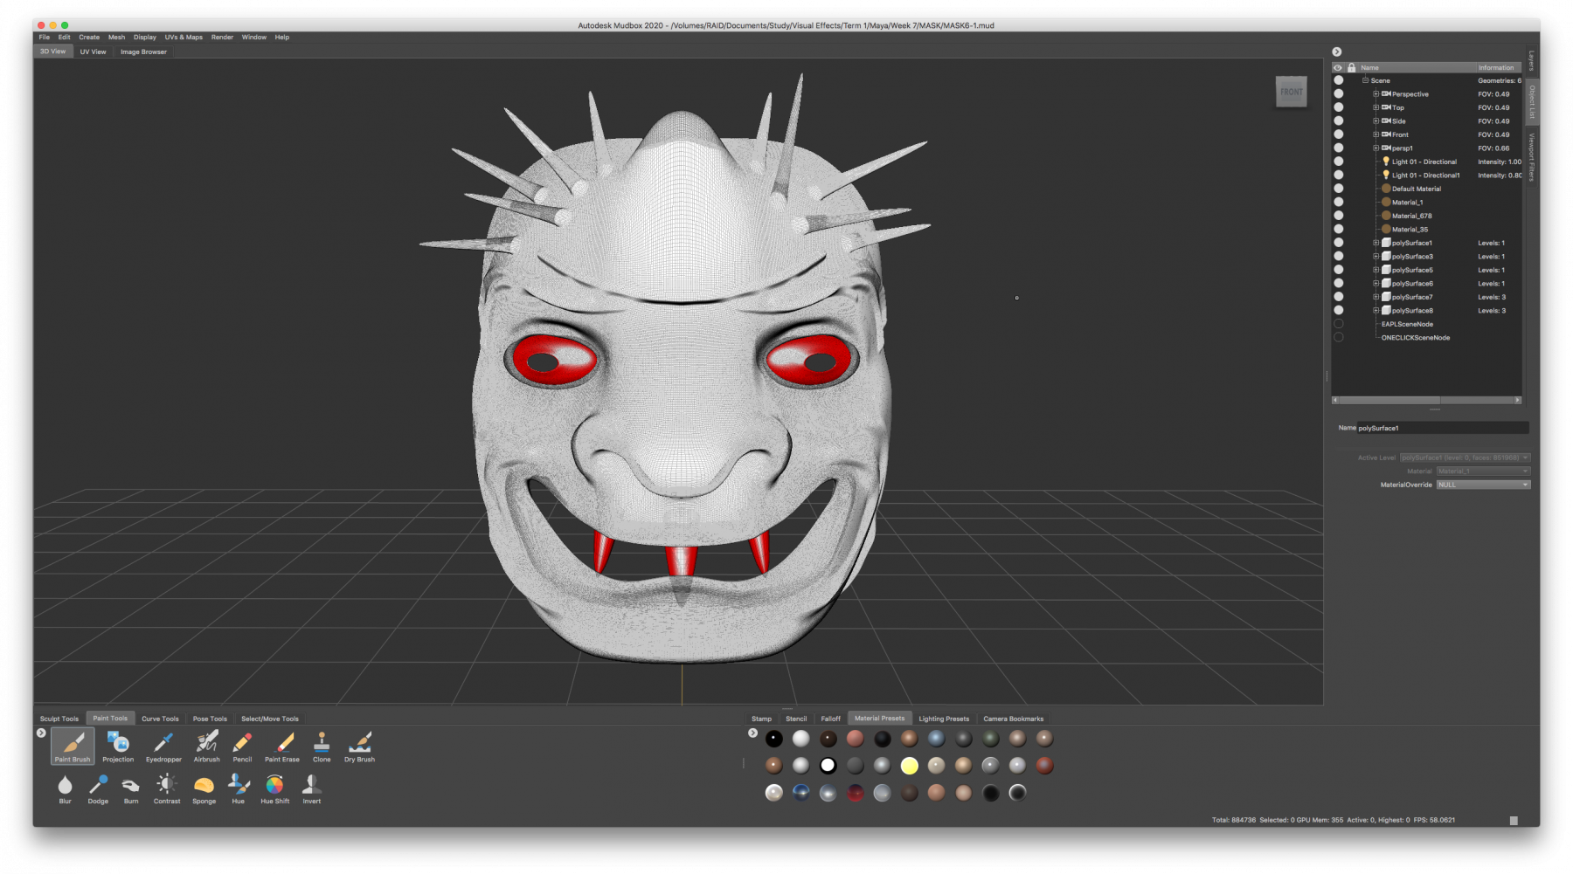Show the EAPLSceneNode item

[1338, 324]
